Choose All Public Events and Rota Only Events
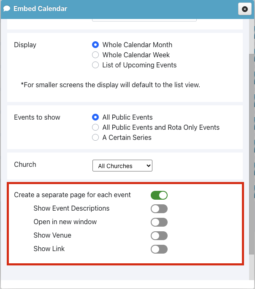 tap(95, 127)
